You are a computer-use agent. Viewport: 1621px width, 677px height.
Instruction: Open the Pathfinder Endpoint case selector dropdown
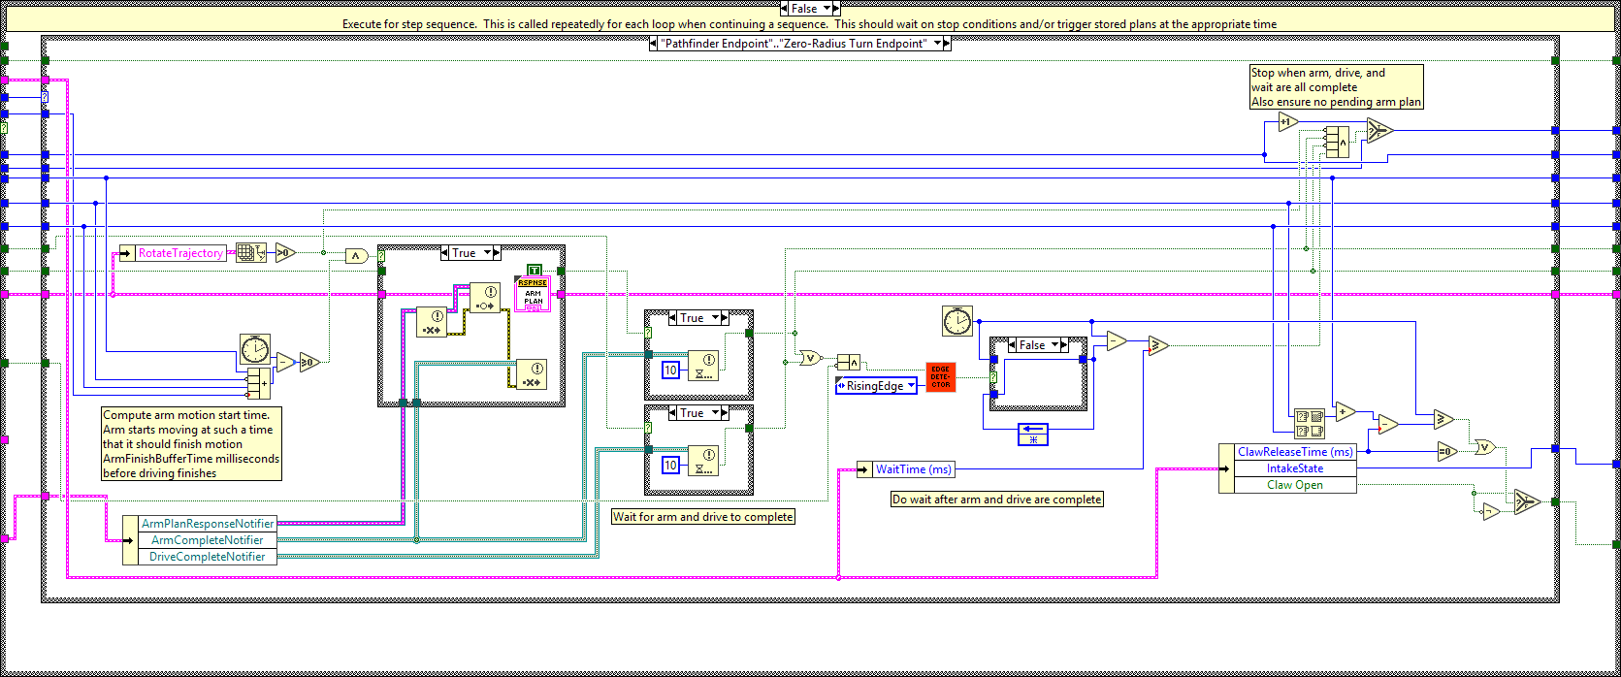point(936,44)
